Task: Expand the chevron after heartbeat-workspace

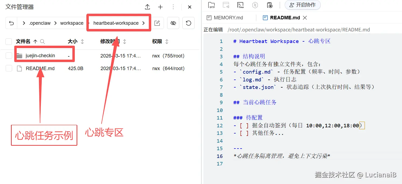Action: [143, 23]
